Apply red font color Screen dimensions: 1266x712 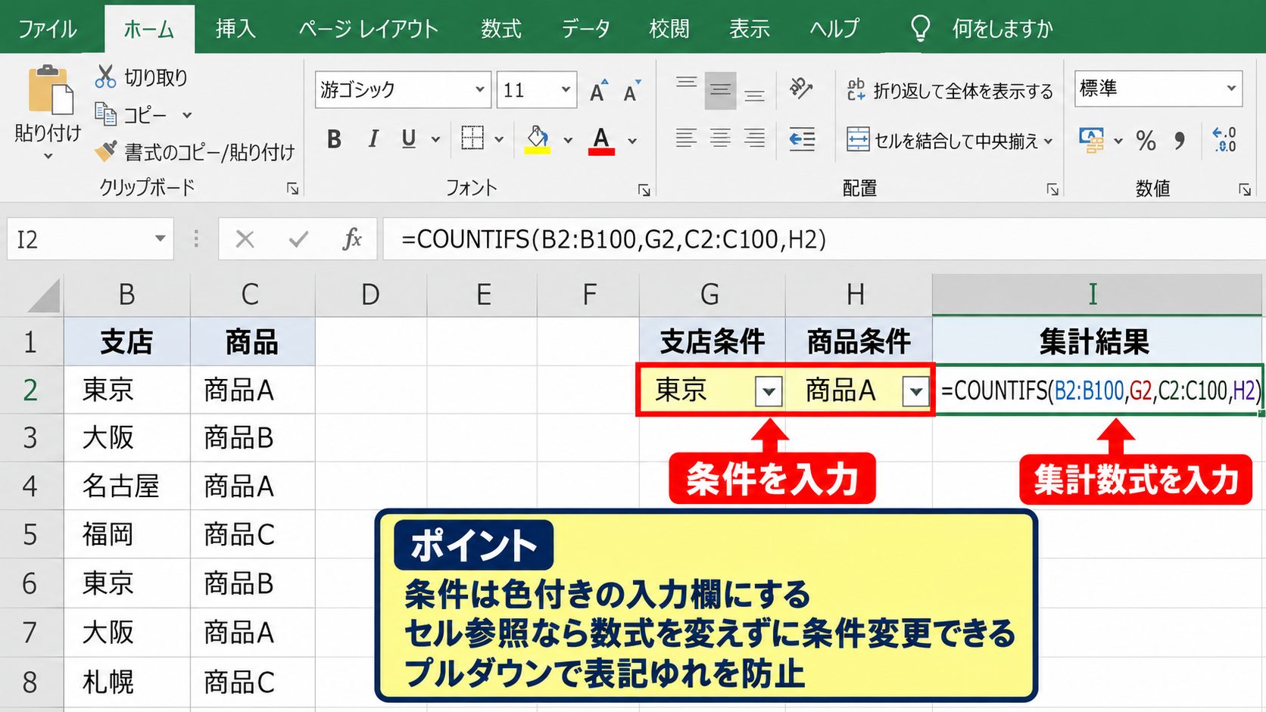[601, 140]
